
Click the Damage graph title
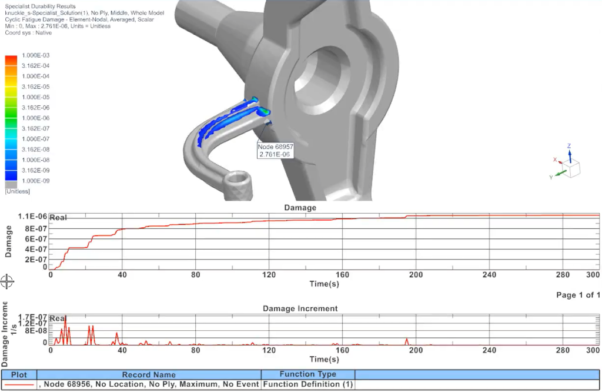pyautogui.click(x=300, y=208)
